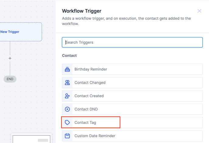Click the Custom Date Reminder calendar icon
209x143 pixels.
coord(67,136)
